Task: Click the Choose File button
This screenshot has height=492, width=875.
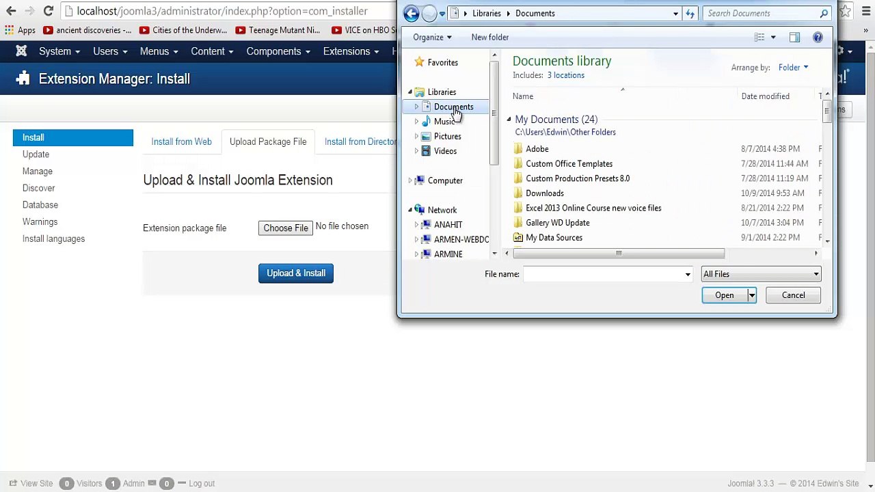Action: [286, 228]
